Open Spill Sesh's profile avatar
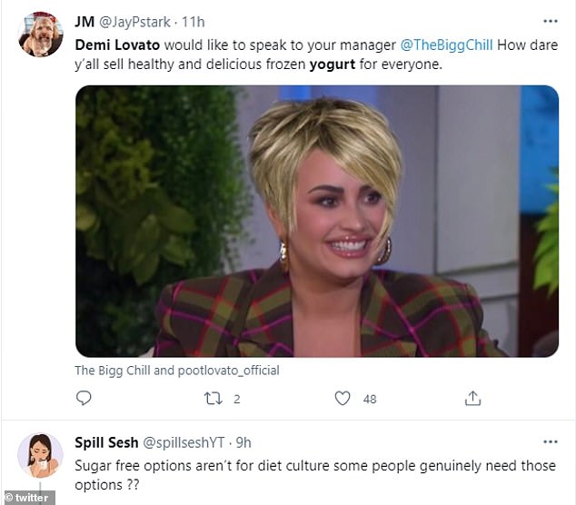Image resolution: width=576 pixels, height=505 pixels. point(41,456)
